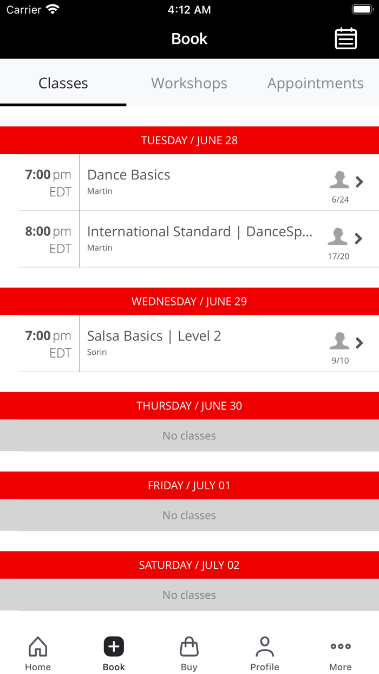Tap the attendee icon for Salsa Basics class
This screenshot has height=674, width=379.
point(339,340)
